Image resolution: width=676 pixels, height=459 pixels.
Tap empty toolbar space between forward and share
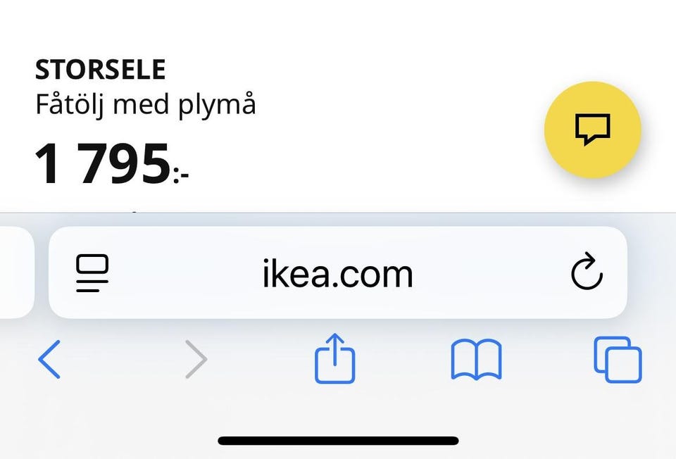click(x=264, y=360)
